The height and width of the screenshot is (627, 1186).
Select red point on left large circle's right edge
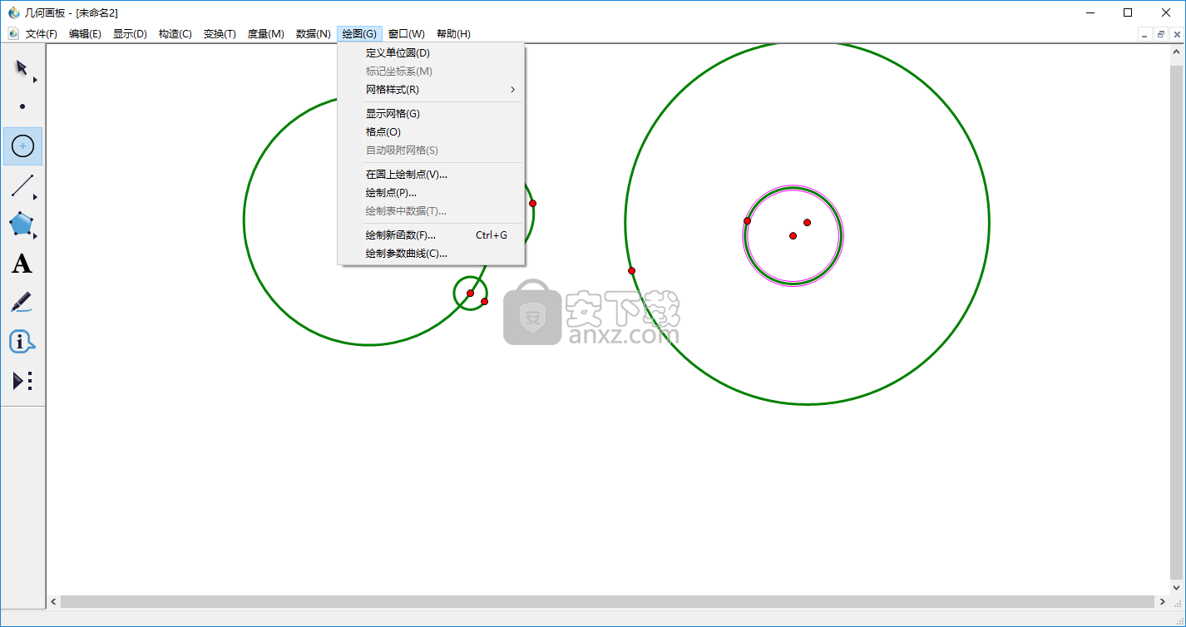532,203
